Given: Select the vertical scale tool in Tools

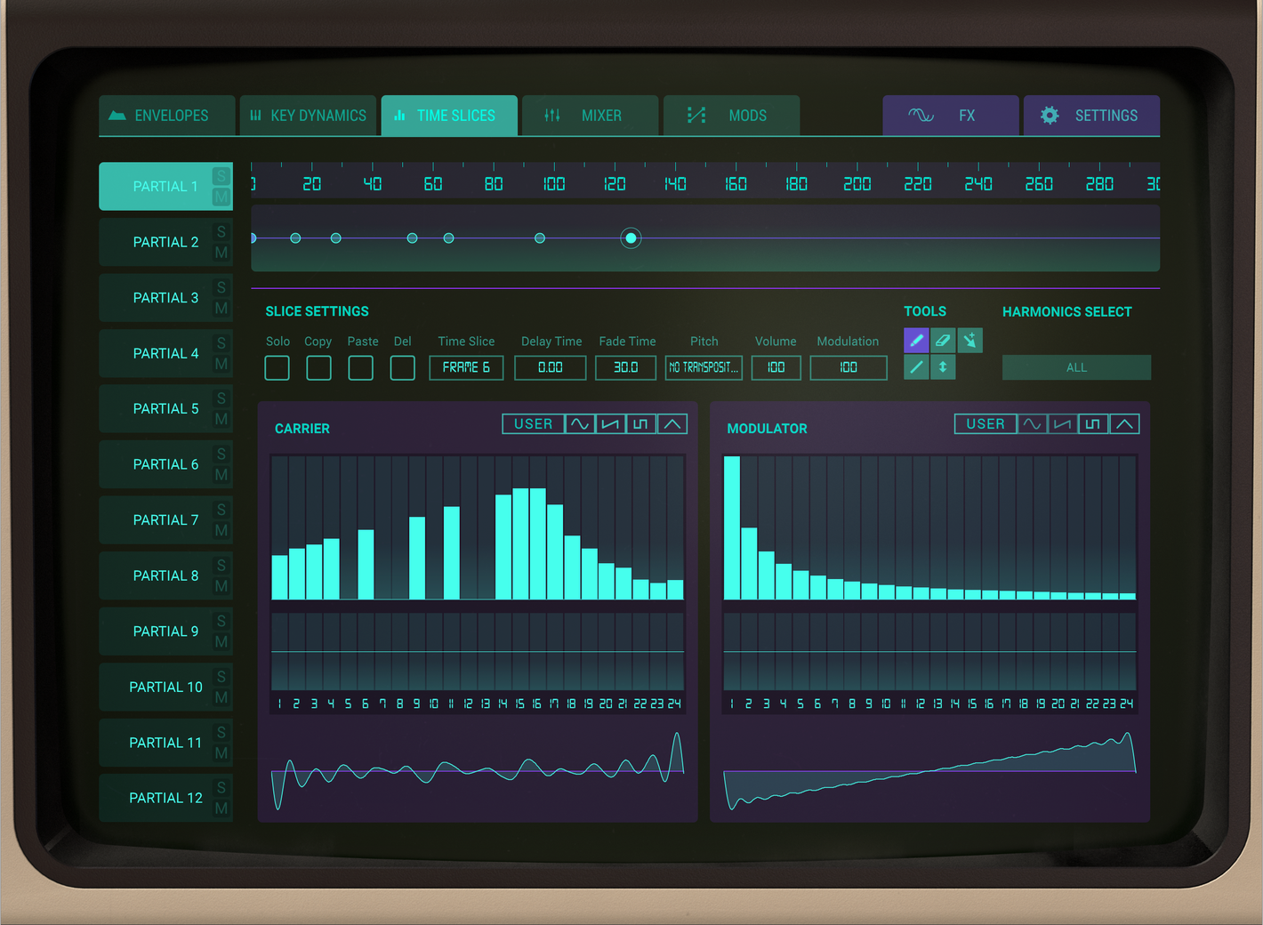Looking at the screenshot, I should [x=943, y=366].
